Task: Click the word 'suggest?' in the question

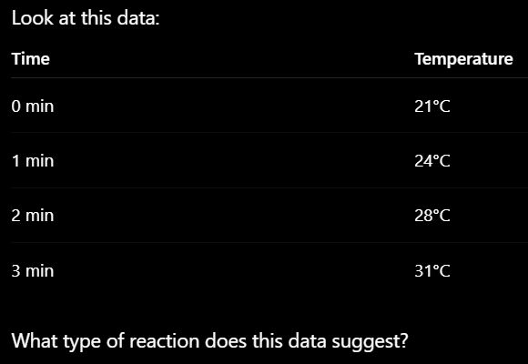Action: click(x=370, y=342)
